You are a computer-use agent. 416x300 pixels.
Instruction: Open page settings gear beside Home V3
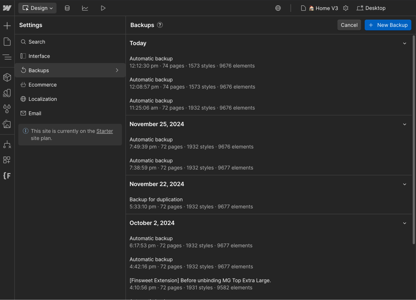pos(346,8)
